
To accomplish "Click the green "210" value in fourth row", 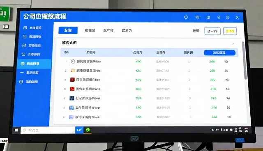I will pos(213,89).
